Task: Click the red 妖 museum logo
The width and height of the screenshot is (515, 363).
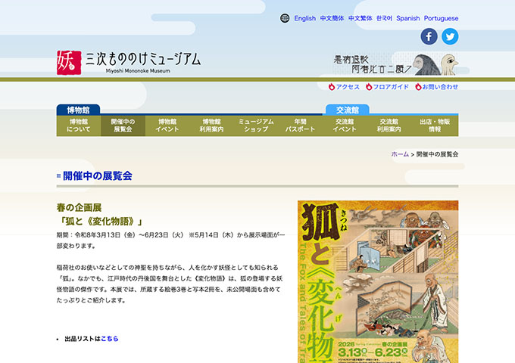Action: coord(69,62)
